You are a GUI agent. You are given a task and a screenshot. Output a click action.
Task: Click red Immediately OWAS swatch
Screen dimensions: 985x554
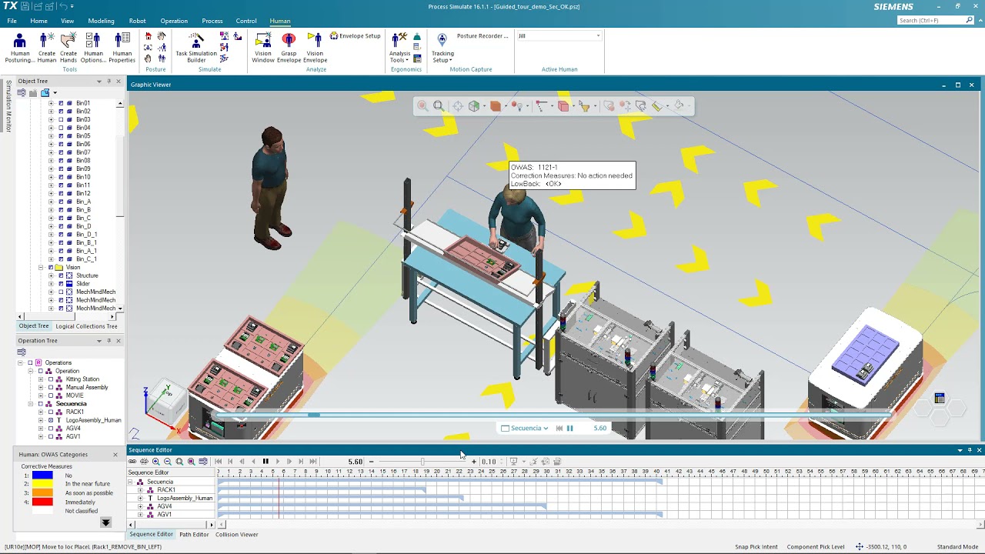coord(42,502)
